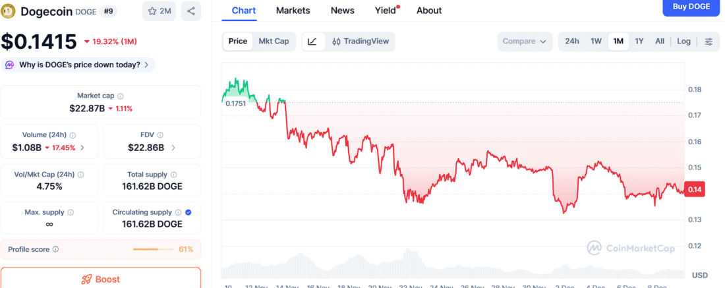Click the Buy DOGE button
Viewport: 725px width, 288px height.
[691, 7]
